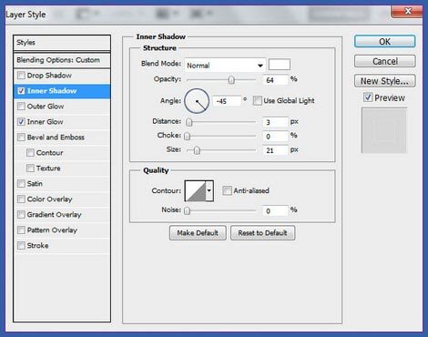Enable the Gradient Overlay checkbox
428x337 pixels.
tap(21, 214)
